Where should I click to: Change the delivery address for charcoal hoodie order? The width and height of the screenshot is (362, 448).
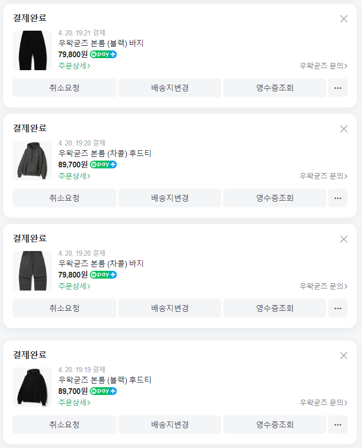(x=170, y=198)
